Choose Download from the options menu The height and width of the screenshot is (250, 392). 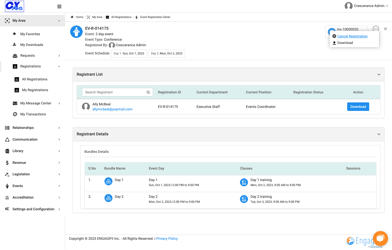click(x=345, y=43)
